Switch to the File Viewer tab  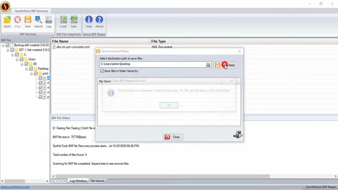pos(98,181)
